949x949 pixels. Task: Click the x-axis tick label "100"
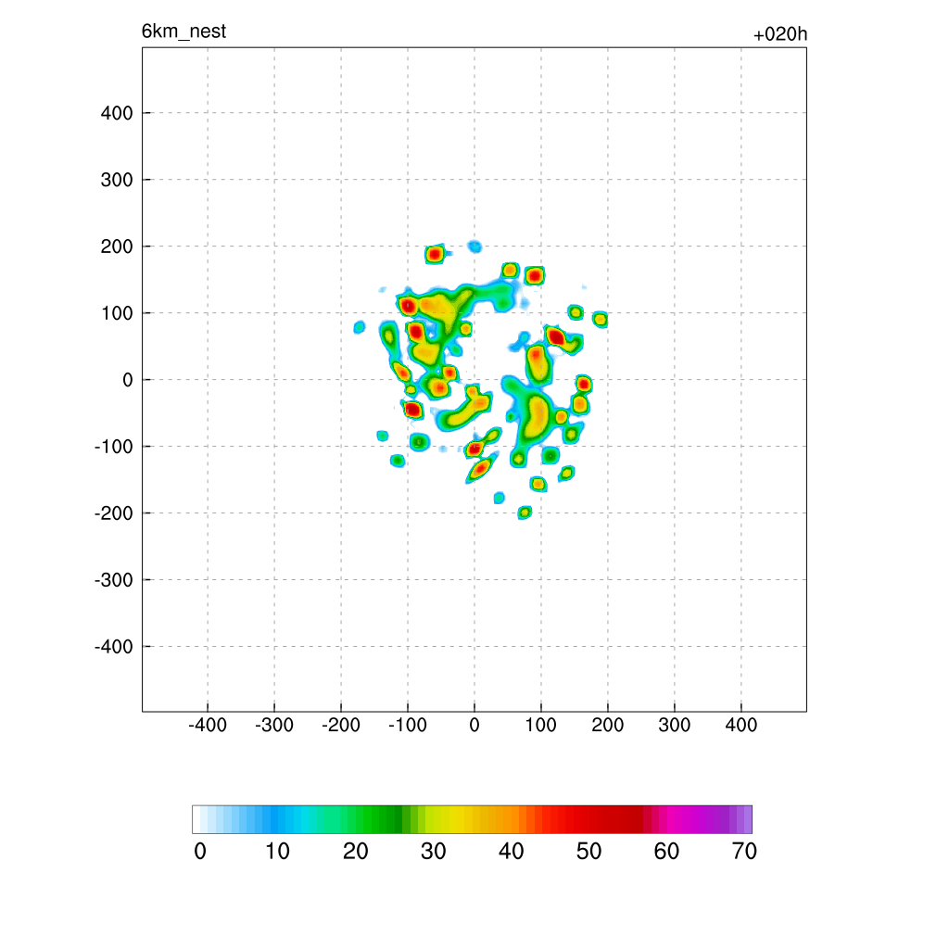click(x=540, y=725)
